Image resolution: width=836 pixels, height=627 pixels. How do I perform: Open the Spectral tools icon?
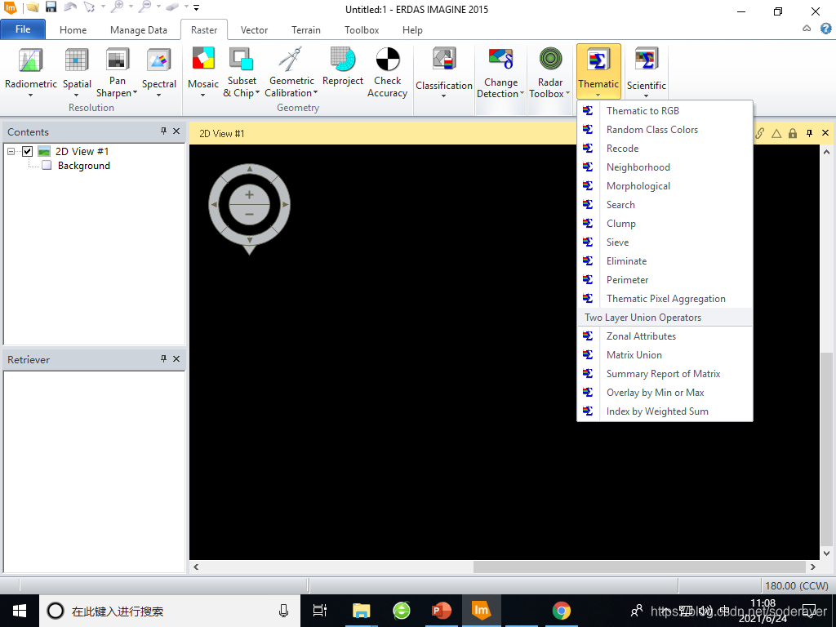(159, 60)
